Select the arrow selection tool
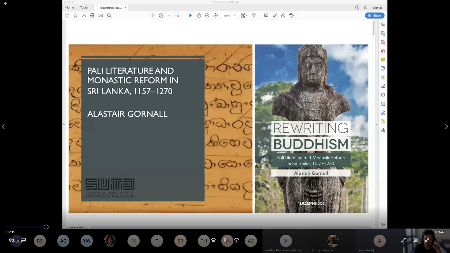This screenshot has height=253, width=450. click(x=190, y=15)
